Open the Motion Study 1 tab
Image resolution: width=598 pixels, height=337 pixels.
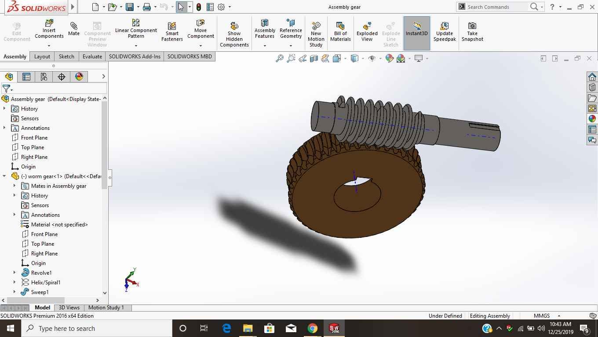coord(106,308)
